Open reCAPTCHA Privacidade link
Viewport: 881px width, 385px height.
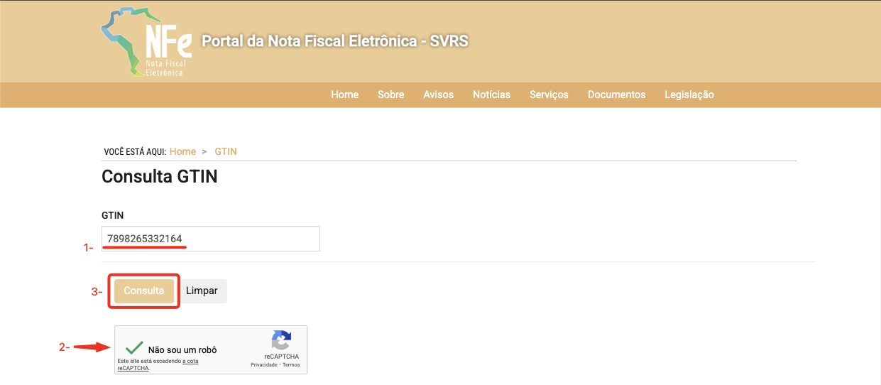pyautogui.click(x=264, y=365)
